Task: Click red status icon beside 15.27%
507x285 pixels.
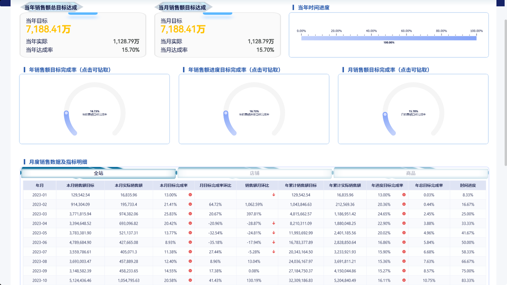Action: 404,271
